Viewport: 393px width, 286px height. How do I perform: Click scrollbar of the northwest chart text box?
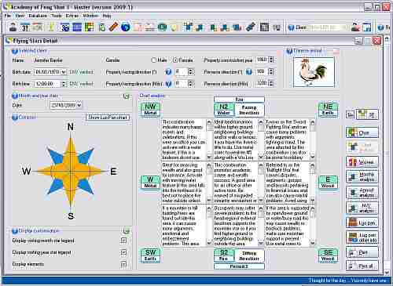point(209,139)
